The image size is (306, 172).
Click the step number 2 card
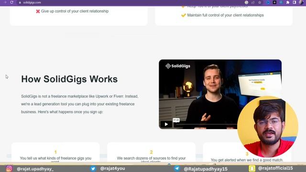(x=151, y=152)
